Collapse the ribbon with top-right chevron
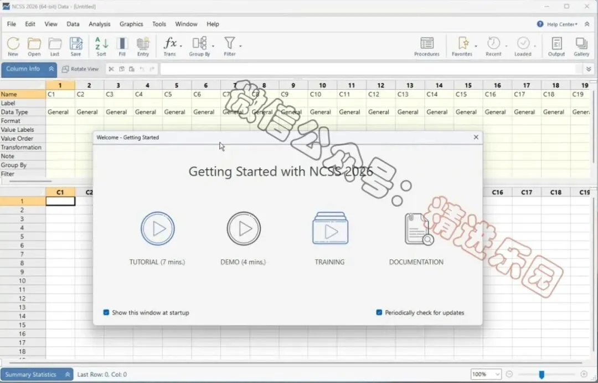This screenshot has height=383, width=598. (587, 24)
